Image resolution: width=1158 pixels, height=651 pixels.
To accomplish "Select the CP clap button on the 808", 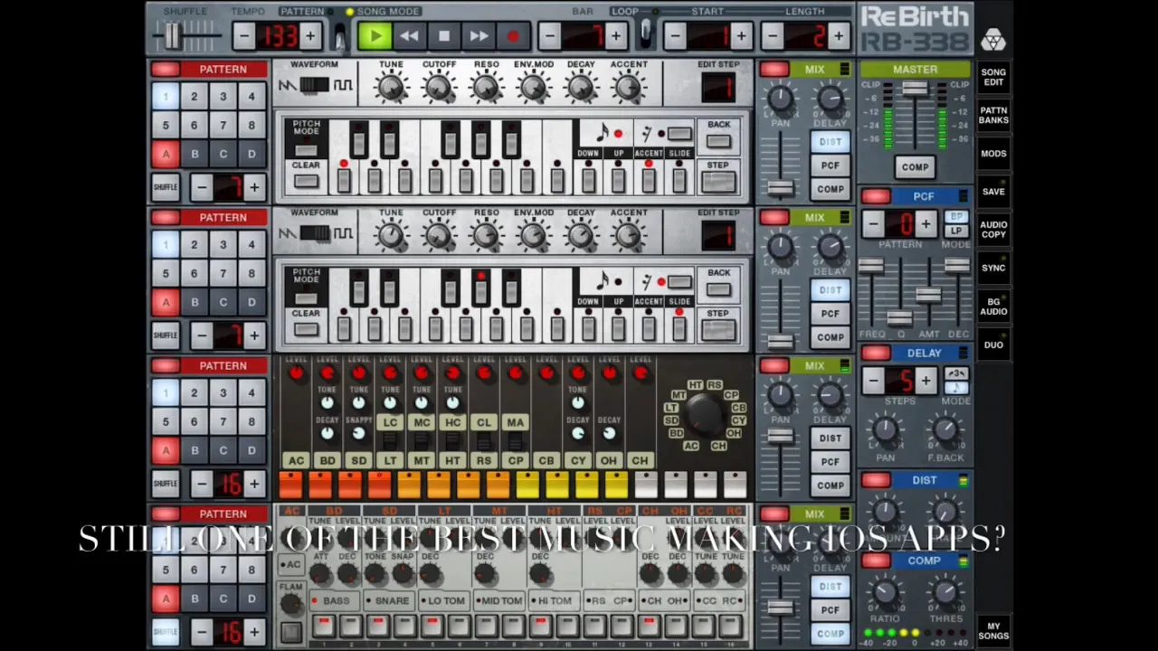I will (515, 460).
